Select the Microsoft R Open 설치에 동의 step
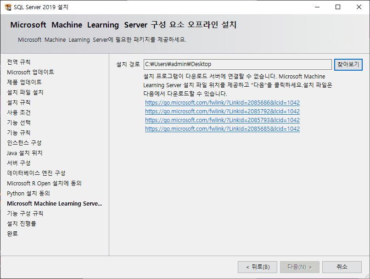370x279 pixels. [x=44, y=184]
